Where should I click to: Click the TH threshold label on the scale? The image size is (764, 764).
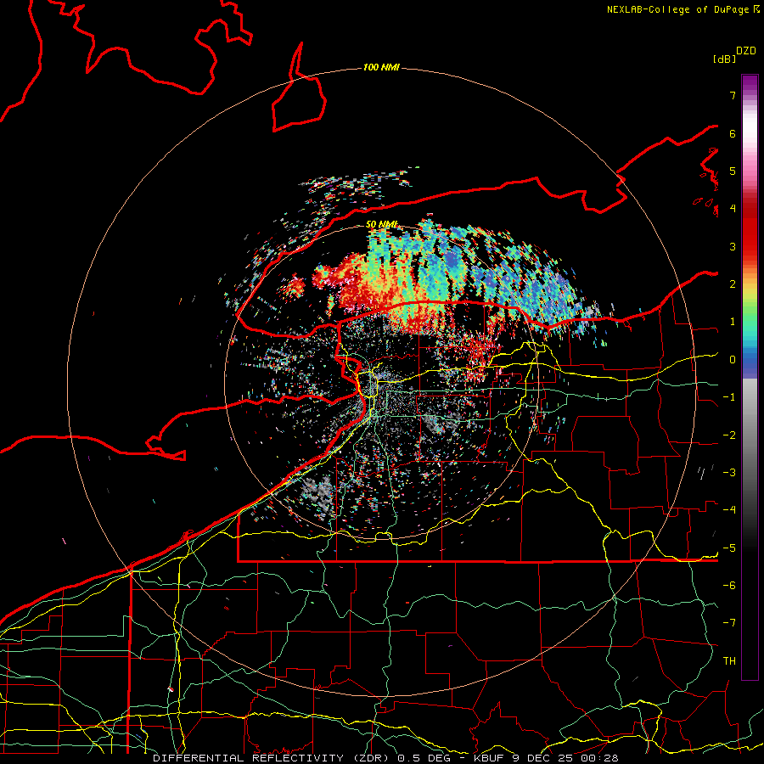[729, 661]
